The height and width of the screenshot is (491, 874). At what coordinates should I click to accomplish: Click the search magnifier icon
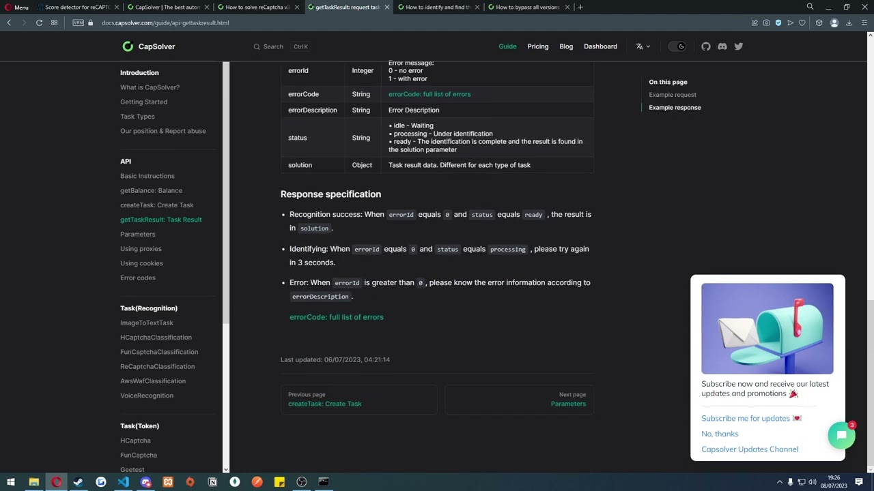[257, 46]
